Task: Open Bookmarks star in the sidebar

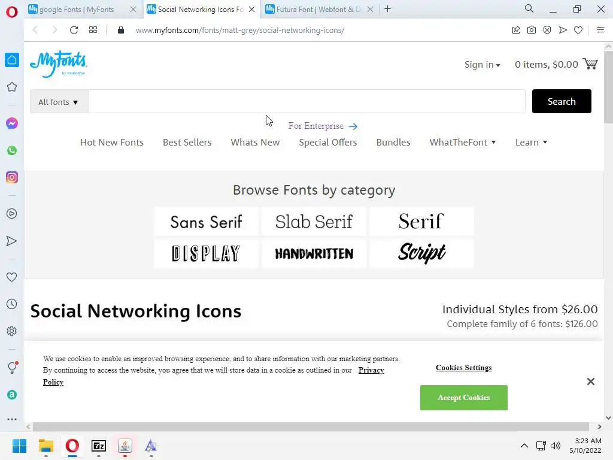Action: pyautogui.click(x=12, y=87)
